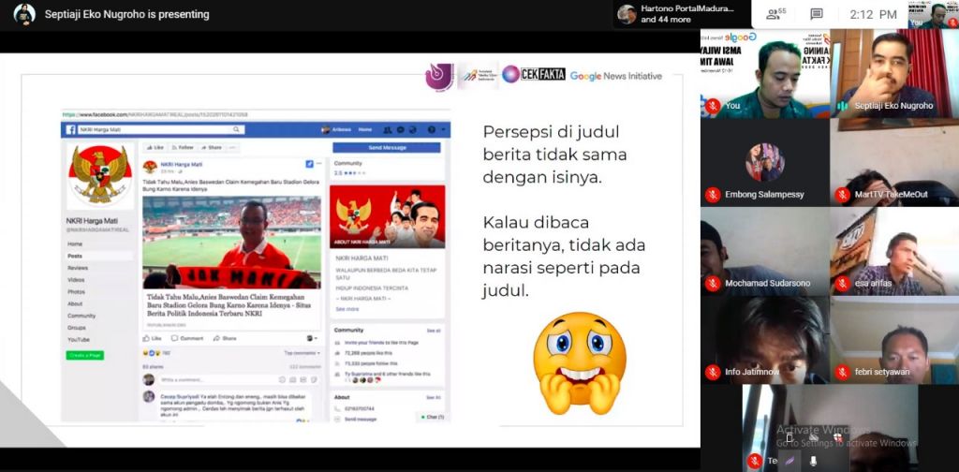The width and height of the screenshot is (959, 472).
Task: Click the audio indicator on Septiaji Eko Nugroho's tile
Action: [x=842, y=106]
